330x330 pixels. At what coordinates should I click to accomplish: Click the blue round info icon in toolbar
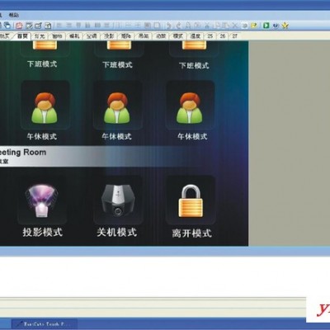point(276,26)
